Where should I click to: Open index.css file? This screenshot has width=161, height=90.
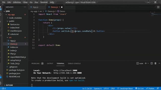click(x=14, y=47)
